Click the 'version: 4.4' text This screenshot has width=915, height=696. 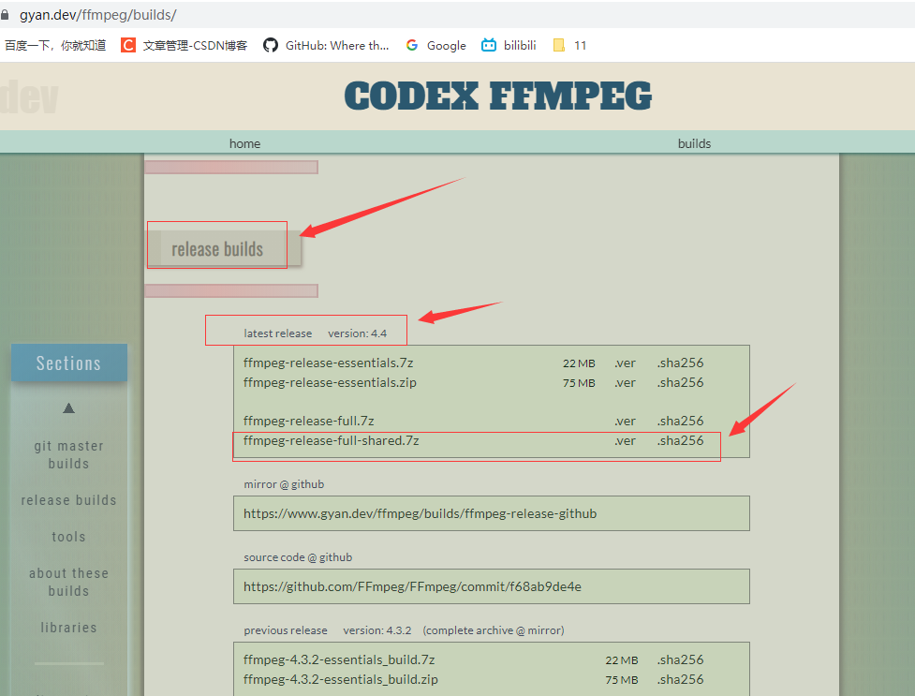click(x=357, y=333)
